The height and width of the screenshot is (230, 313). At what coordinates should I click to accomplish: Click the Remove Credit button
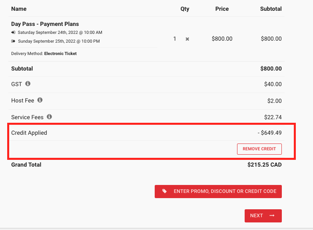coord(259,149)
